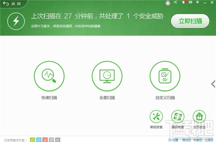The width and height of the screenshot is (216, 142).
Task: Open the 上报区 report zone link
Action: (x=209, y=140)
